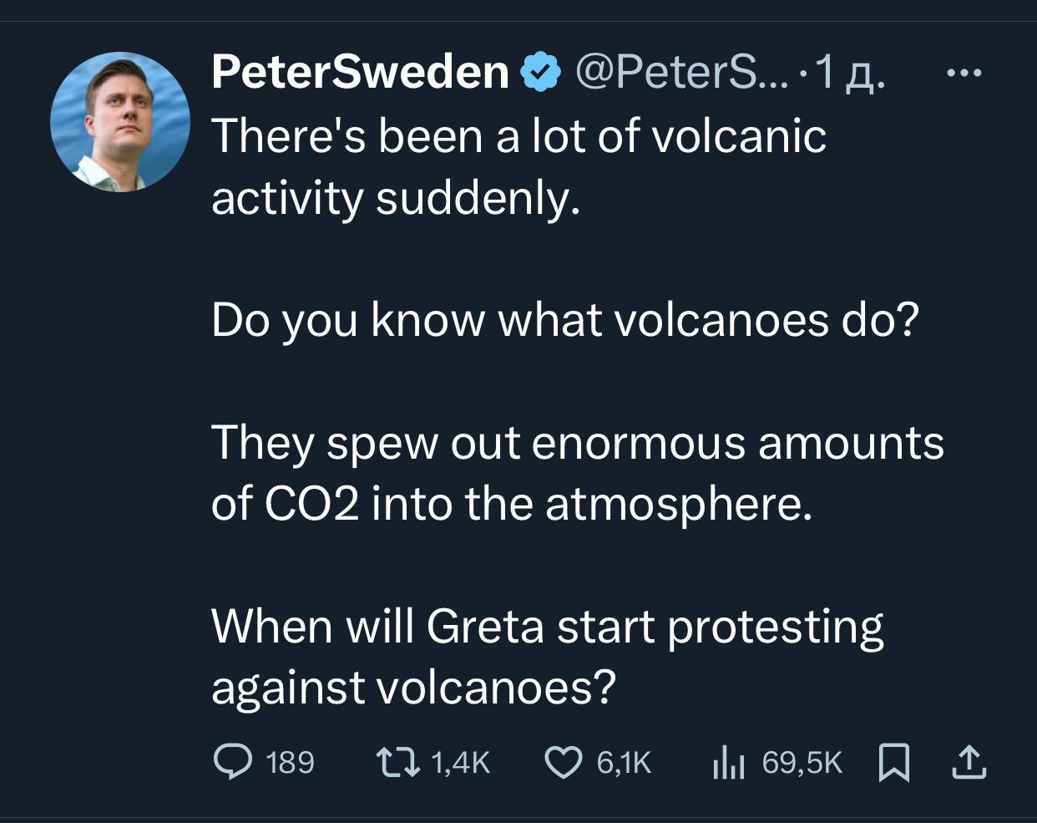The width and height of the screenshot is (1037, 823).
Task: Click the "When will Greta start protesting" paragraph
Action: click(547, 656)
